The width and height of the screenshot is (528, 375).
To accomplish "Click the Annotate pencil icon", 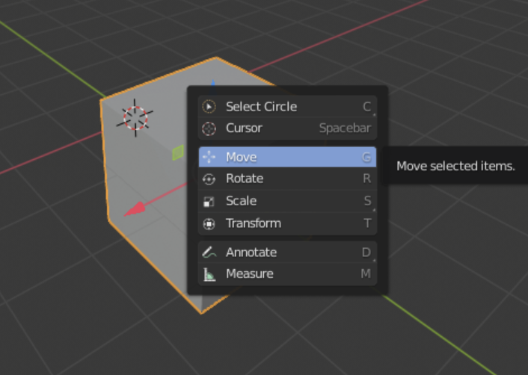I will click(x=209, y=252).
